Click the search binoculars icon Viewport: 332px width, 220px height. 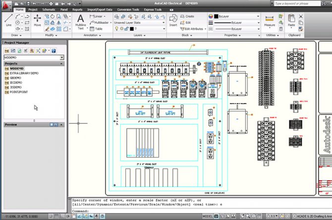click(x=324, y=3)
